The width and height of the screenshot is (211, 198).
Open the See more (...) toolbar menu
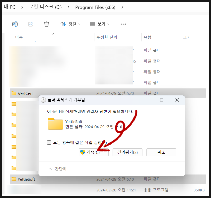coord(123,24)
